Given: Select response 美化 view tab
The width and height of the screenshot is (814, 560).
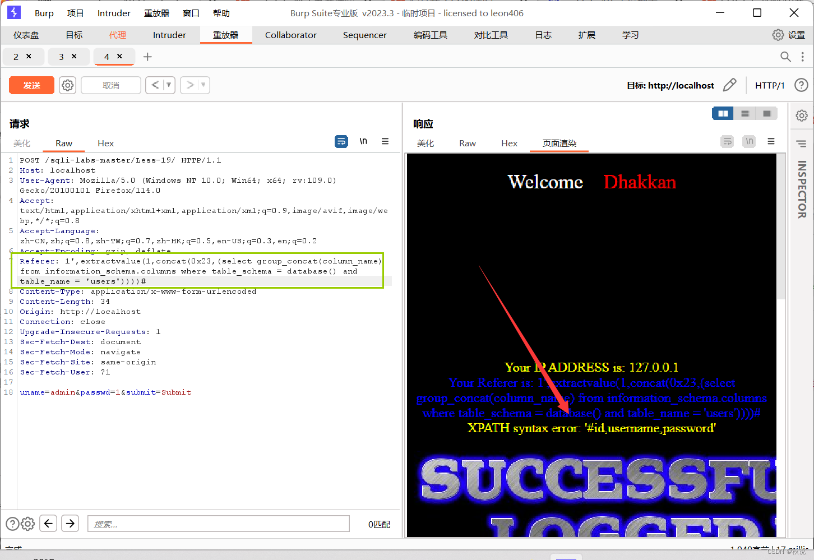Looking at the screenshot, I should pyautogui.click(x=425, y=144).
